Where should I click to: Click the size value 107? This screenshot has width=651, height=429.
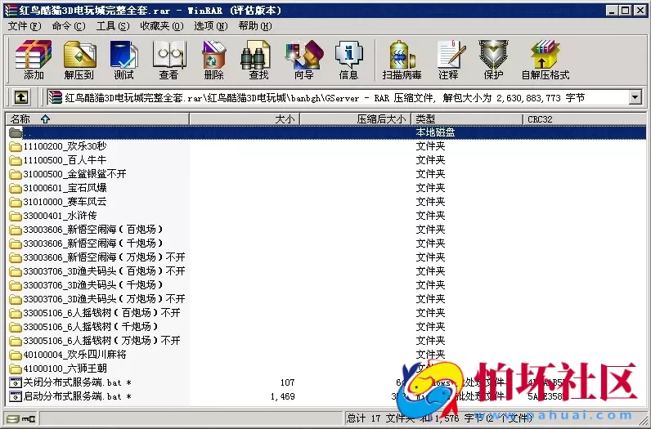click(287, 382)
